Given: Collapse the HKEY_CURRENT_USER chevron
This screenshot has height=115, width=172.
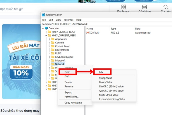Looking at the screenshot, I should pos(46,35).
